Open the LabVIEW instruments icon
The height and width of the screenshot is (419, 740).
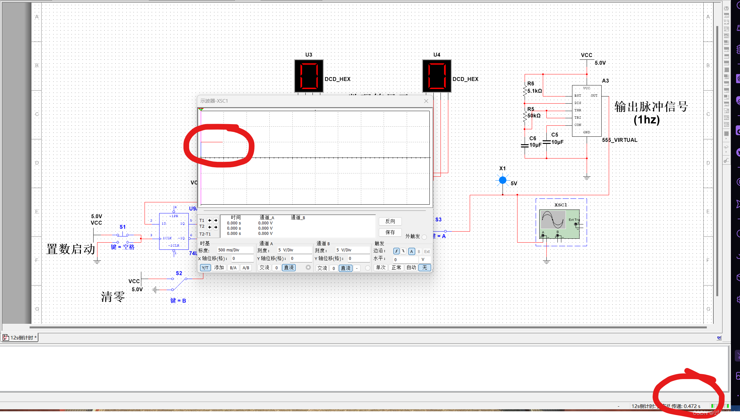point(726,133)
